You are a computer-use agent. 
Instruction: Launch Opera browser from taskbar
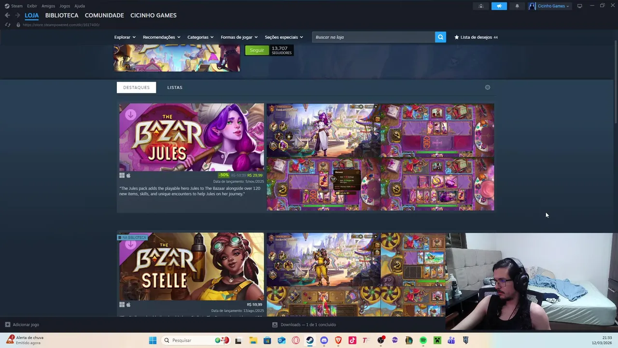(x=295, y=340)
